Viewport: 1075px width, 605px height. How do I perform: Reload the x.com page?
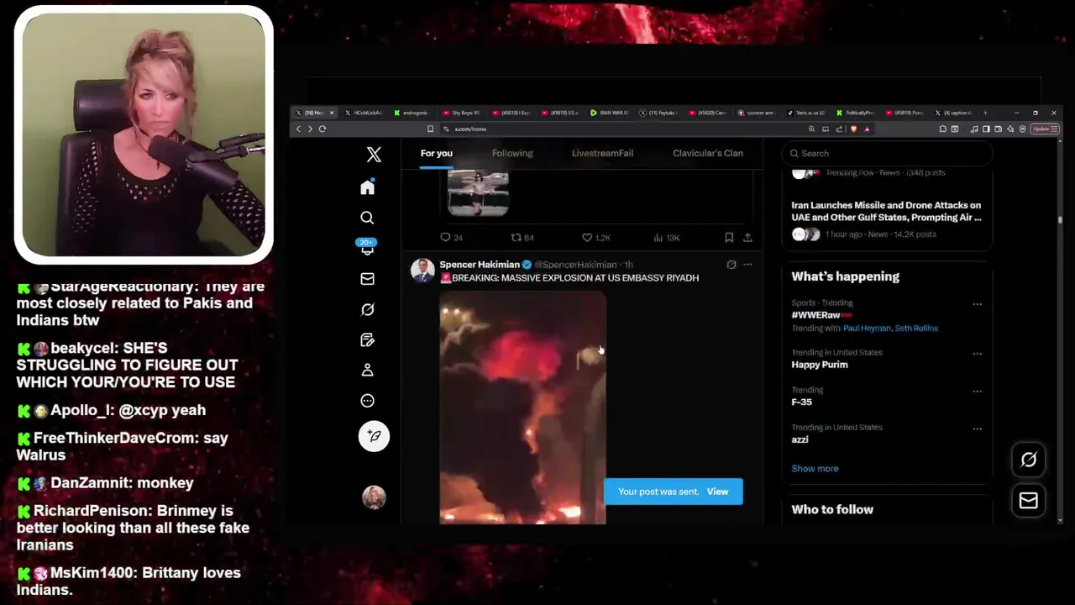pos(322,129)
